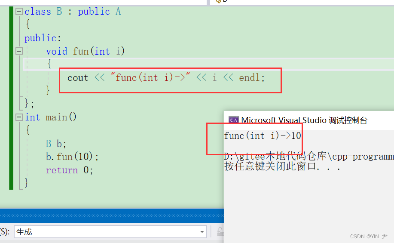Click the string literal "func(int i)->"
394x243 pixels.
click(x=150, y=77)
